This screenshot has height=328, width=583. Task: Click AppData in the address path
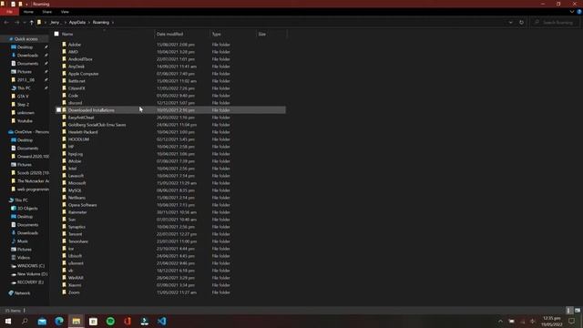coord(77,22)
